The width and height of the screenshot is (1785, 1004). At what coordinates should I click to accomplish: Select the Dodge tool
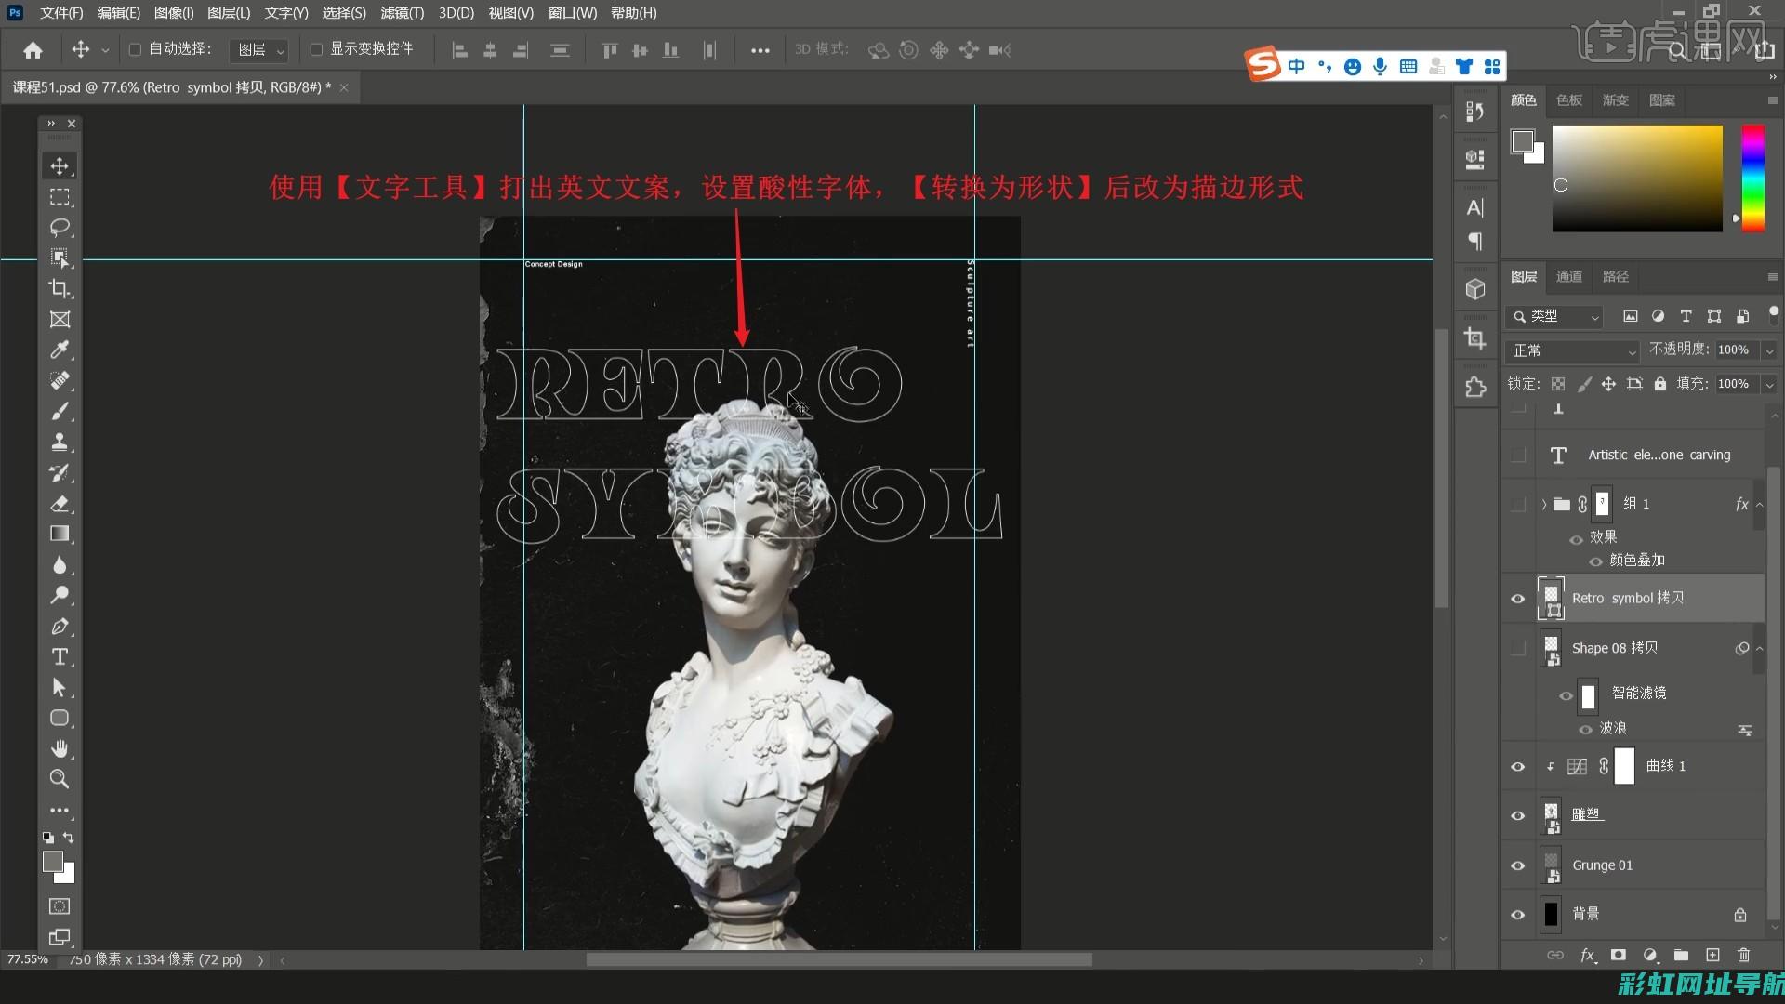(59, 596)
